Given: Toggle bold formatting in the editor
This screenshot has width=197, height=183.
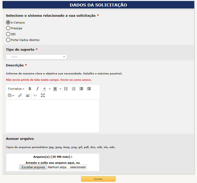Looking at the screenshot, I should (30, 89).
